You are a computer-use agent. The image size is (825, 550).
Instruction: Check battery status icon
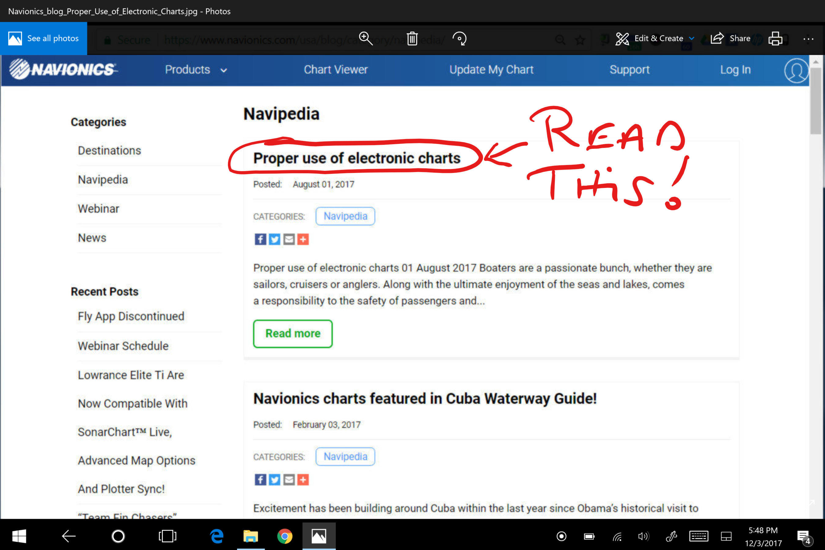[589, 536]
